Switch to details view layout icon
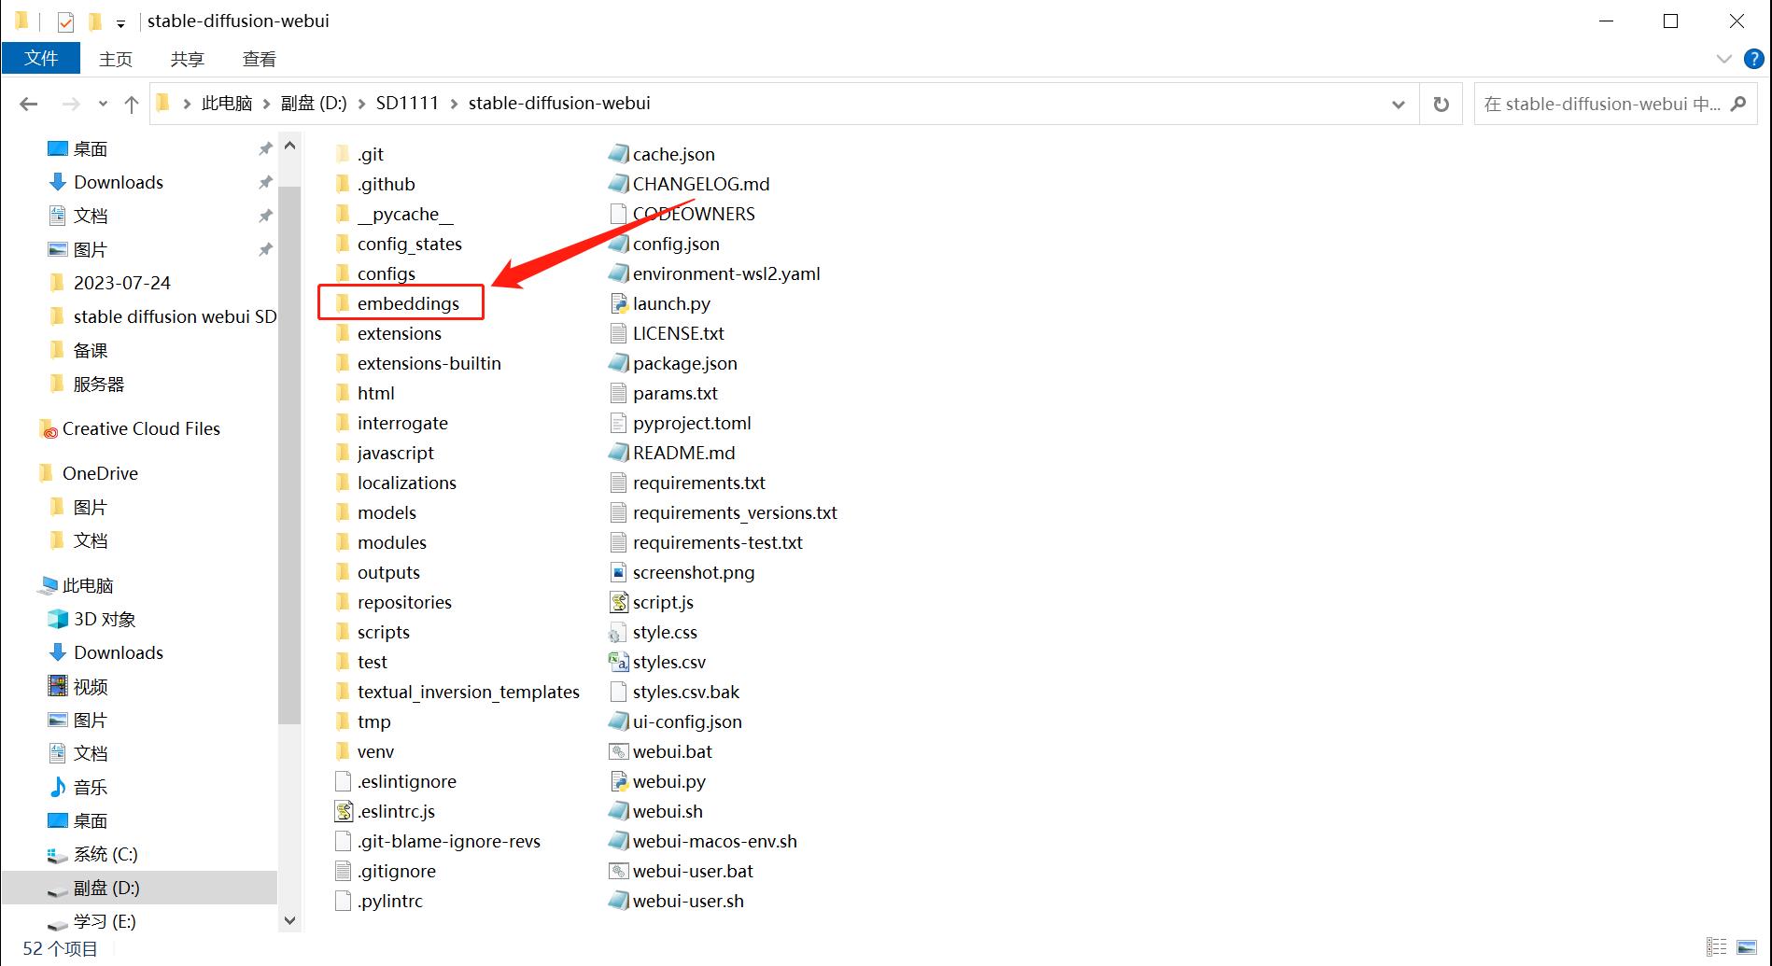1772x966 pixels. pos(1716,947)
